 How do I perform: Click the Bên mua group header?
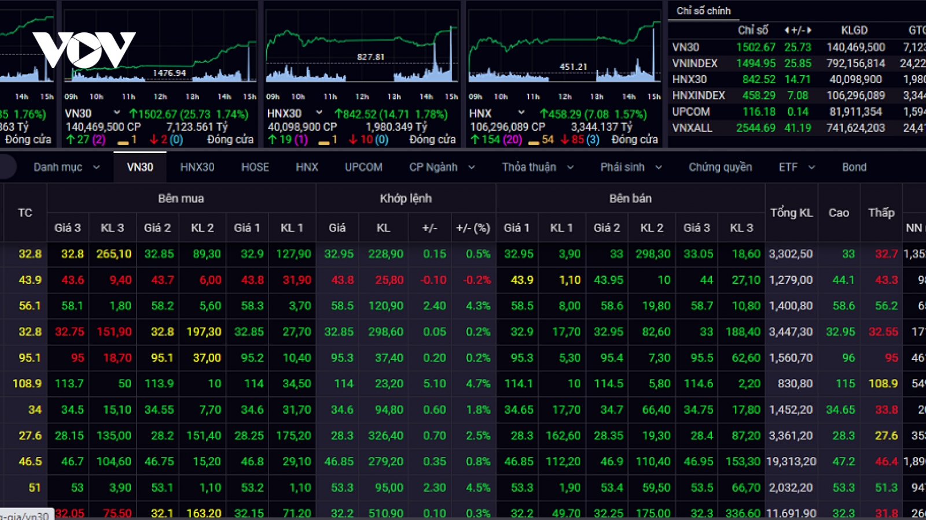pos(181,198)
